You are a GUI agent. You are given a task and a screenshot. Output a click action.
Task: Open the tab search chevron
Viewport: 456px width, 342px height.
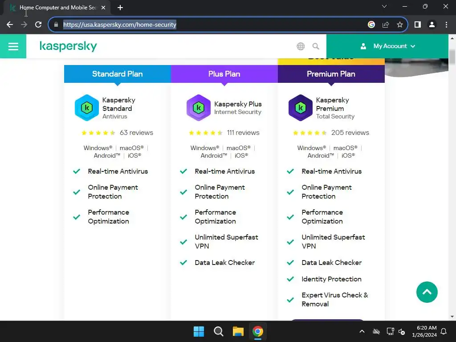pyautogui.click(x=384, y=6)
